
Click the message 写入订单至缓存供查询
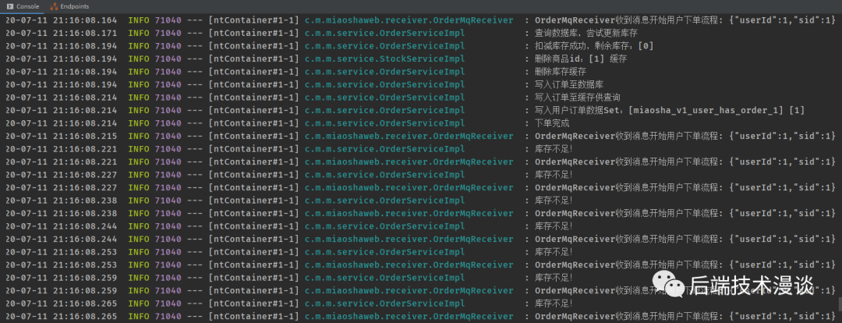pyautogui.click(x=577, y=98)
